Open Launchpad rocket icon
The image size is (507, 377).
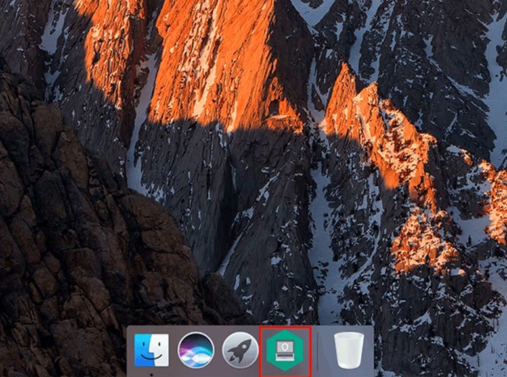tap(240, 350)
